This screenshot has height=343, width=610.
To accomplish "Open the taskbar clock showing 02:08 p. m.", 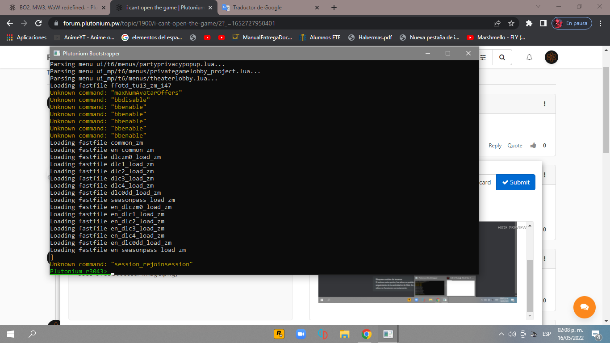I will click(569, 334).
